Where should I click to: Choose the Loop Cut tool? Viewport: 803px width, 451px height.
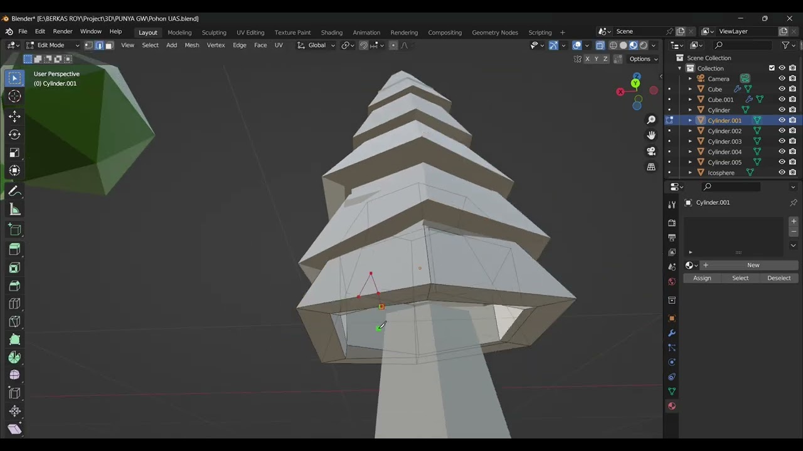[14, 304]
